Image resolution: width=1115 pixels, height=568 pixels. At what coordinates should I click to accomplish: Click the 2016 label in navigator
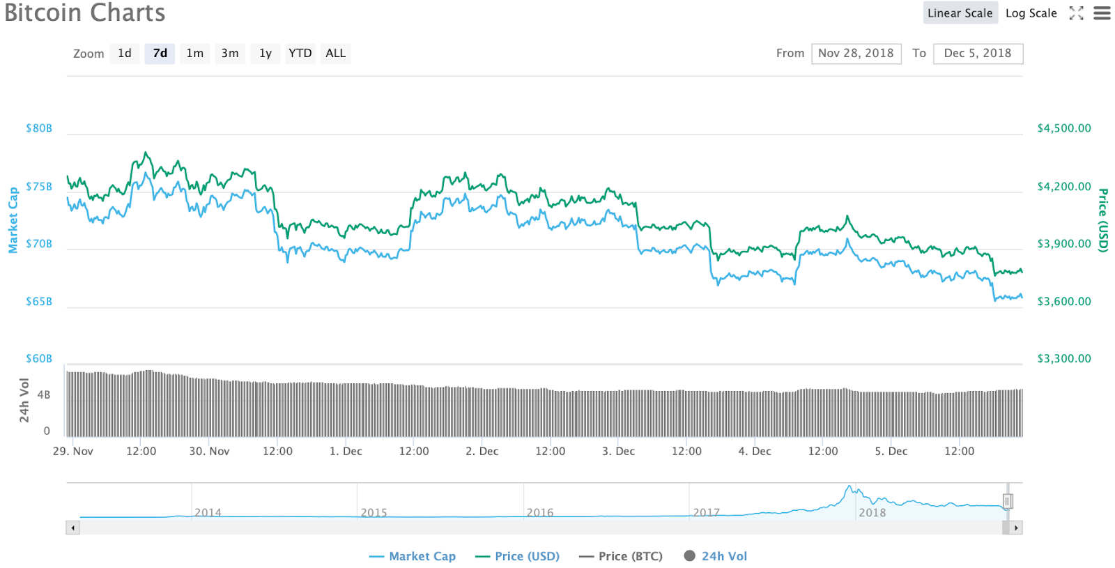point(540,513)
